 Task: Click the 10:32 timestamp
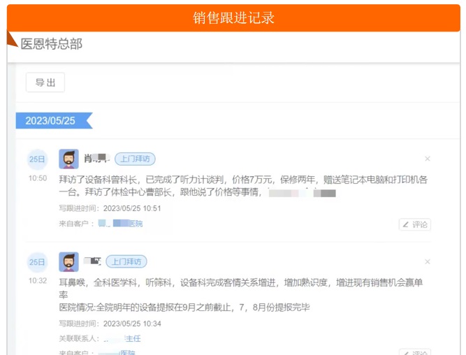tap(38, 281)
